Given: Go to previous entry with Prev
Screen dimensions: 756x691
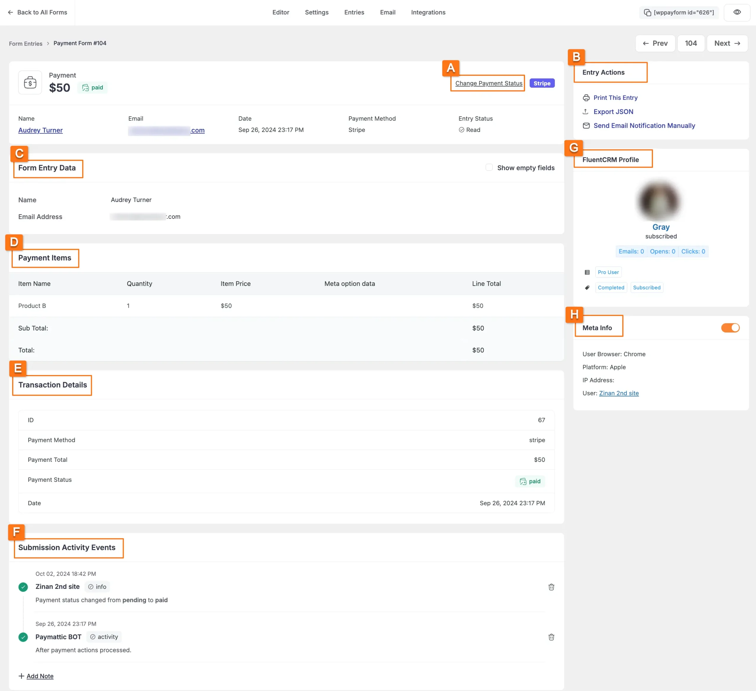Looking at the screenshot, I should click(655, 43).
